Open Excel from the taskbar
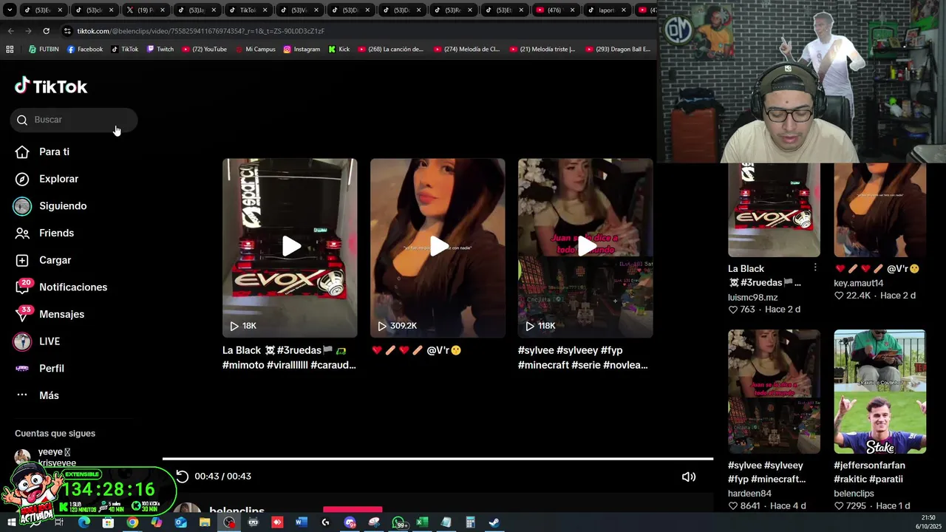 tap(421, 522)
